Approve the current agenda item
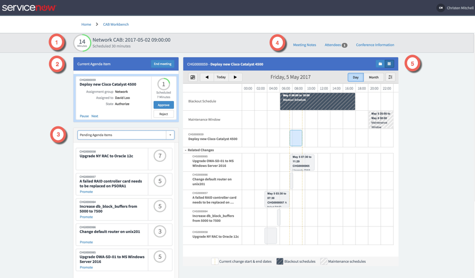 click(x=163, y=105)
